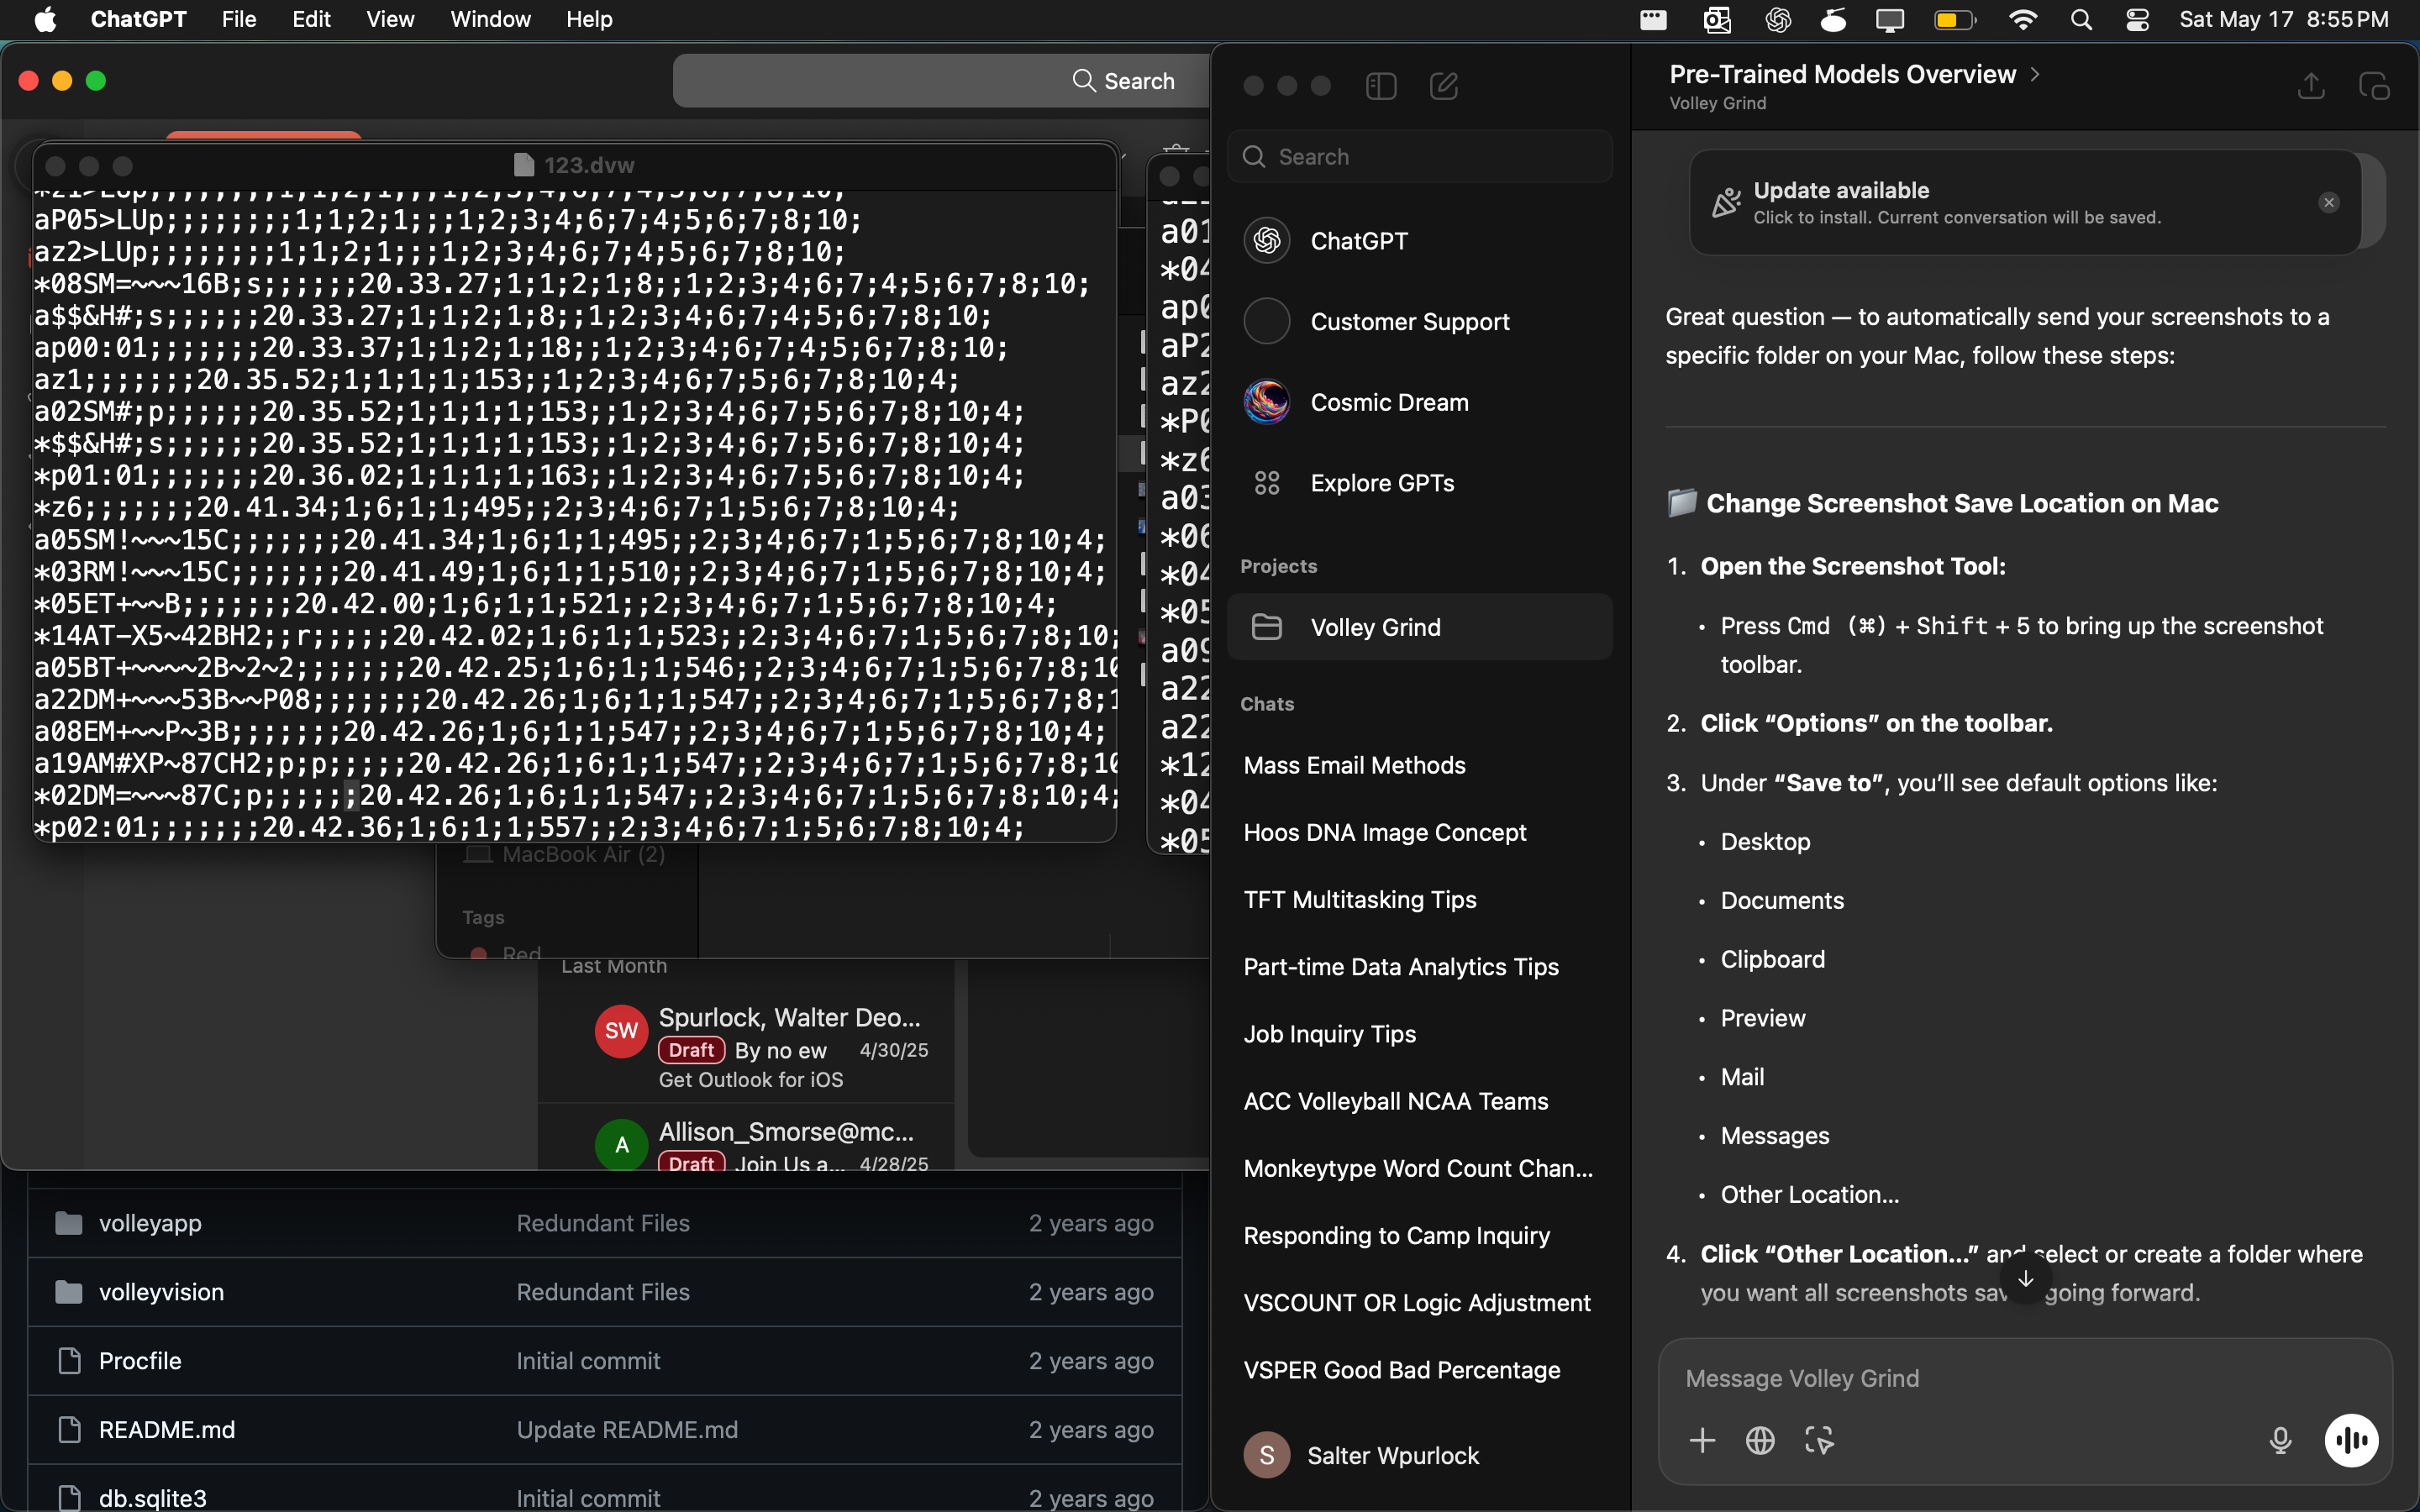Open the Mass Email Methods chat
2420x1512 pixels.
pyautogui.click(x=1354, y=765)
